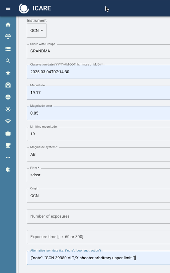Open the shield admin sidebar icon
170x273 pixels.
point(8,170)
